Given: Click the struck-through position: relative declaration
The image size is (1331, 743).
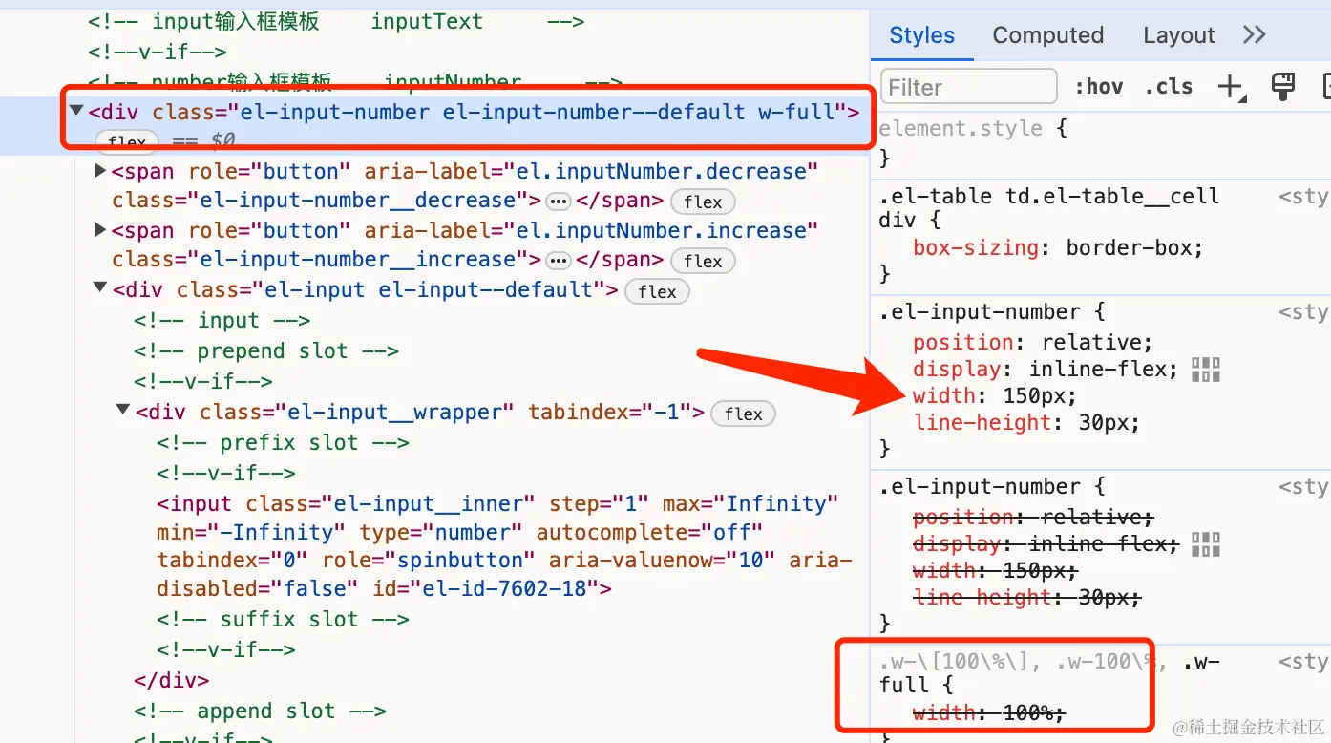Looking at the screenshot, I should (1033, 518).
